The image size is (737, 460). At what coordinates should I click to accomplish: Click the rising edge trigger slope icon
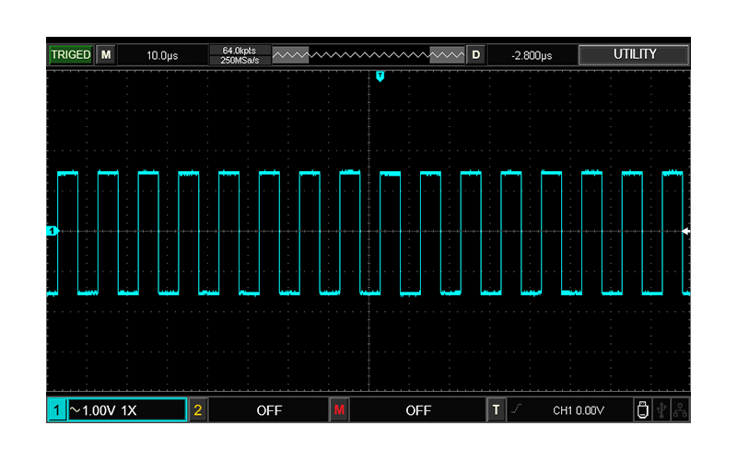click(516, 410)
